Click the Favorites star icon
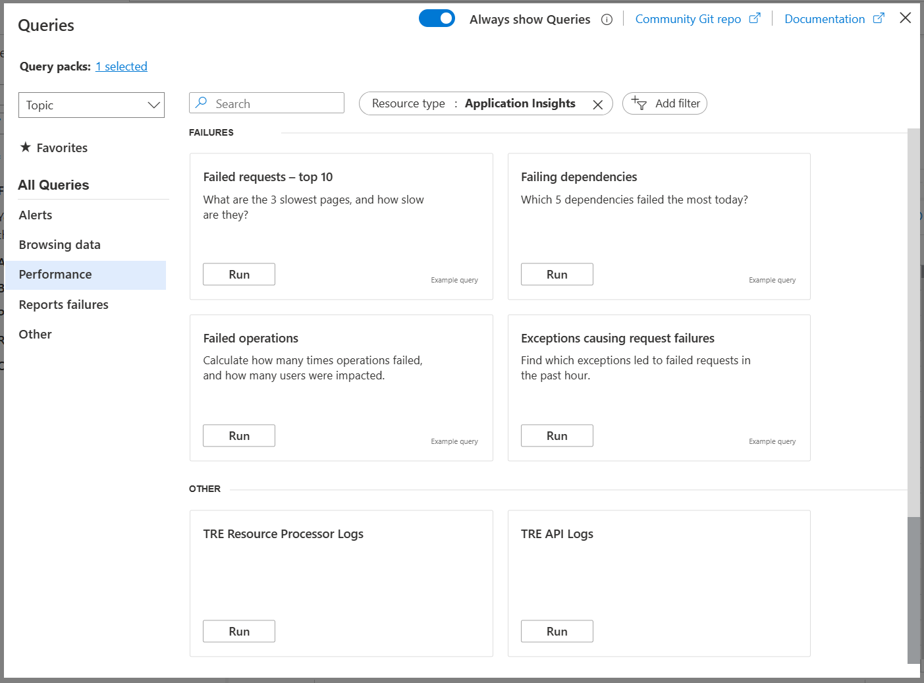The width and height of the screenshot is (924, 683). click(x=26, y=147)
